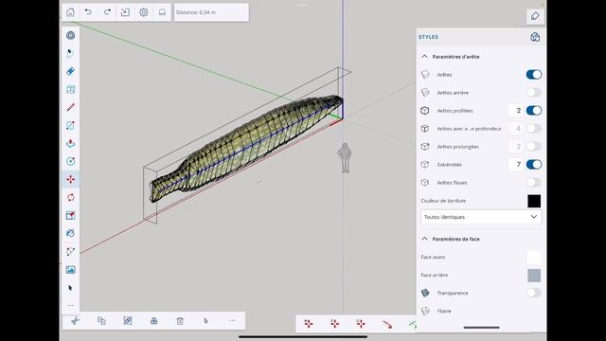Image resolution: width=606 pixels, height=341 pixels.
Task: Open style browser icon beside STYLES
Action: [x=535, y=37]
